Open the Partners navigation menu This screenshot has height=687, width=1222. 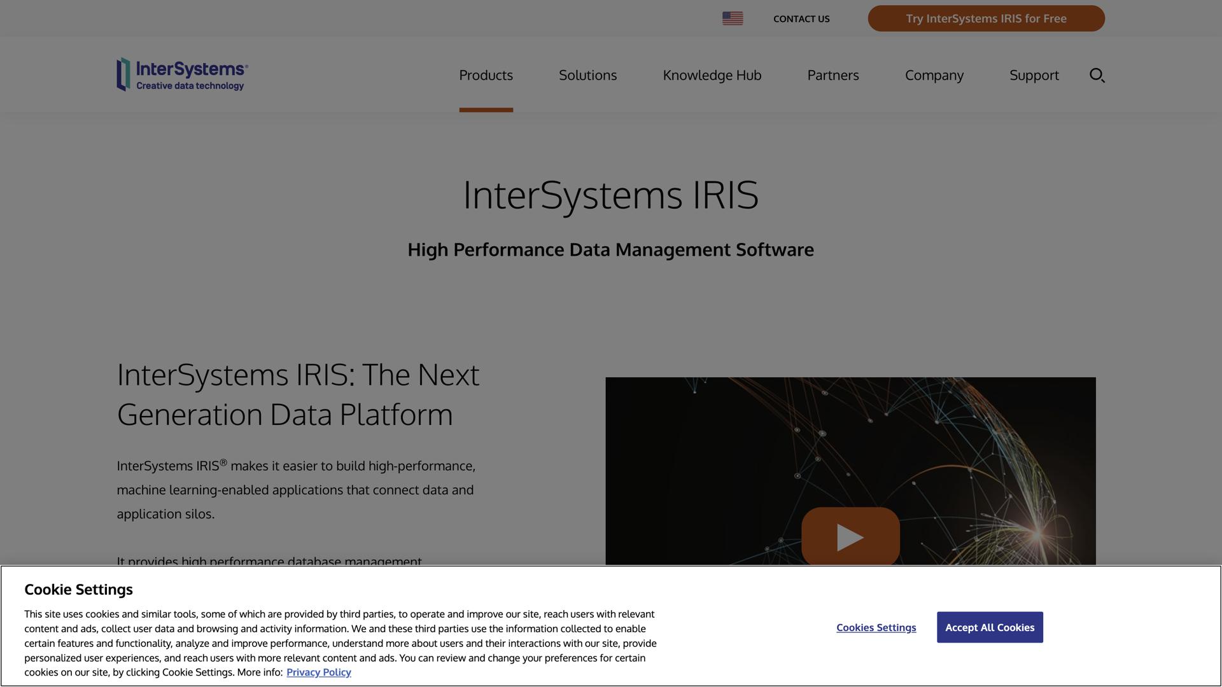coord(832,74)
